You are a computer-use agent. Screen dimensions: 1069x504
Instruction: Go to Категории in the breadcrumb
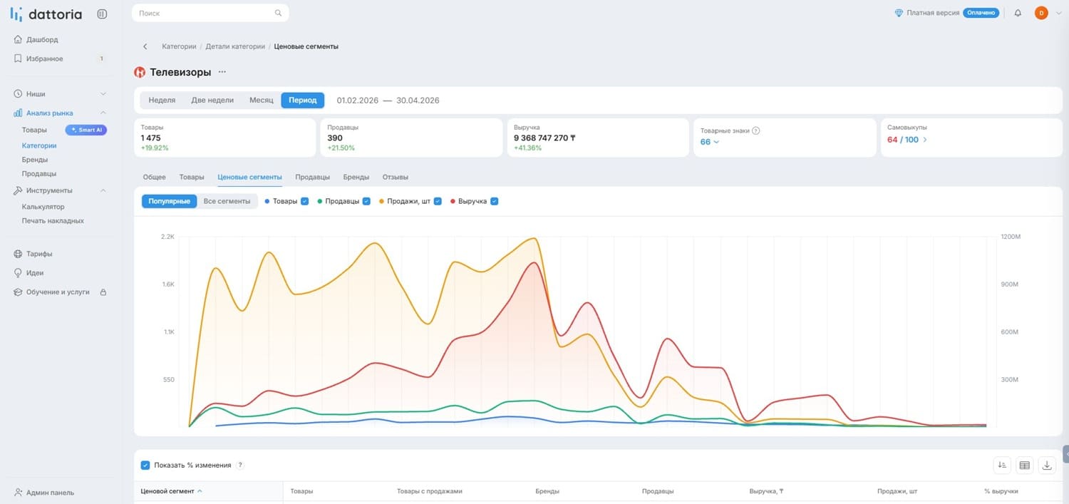179,46
